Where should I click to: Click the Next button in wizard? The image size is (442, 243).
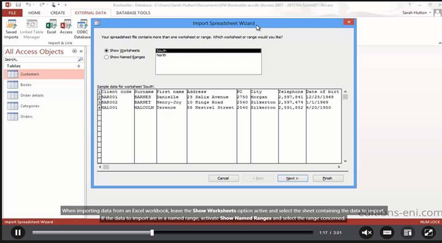(x=293, y=178)
